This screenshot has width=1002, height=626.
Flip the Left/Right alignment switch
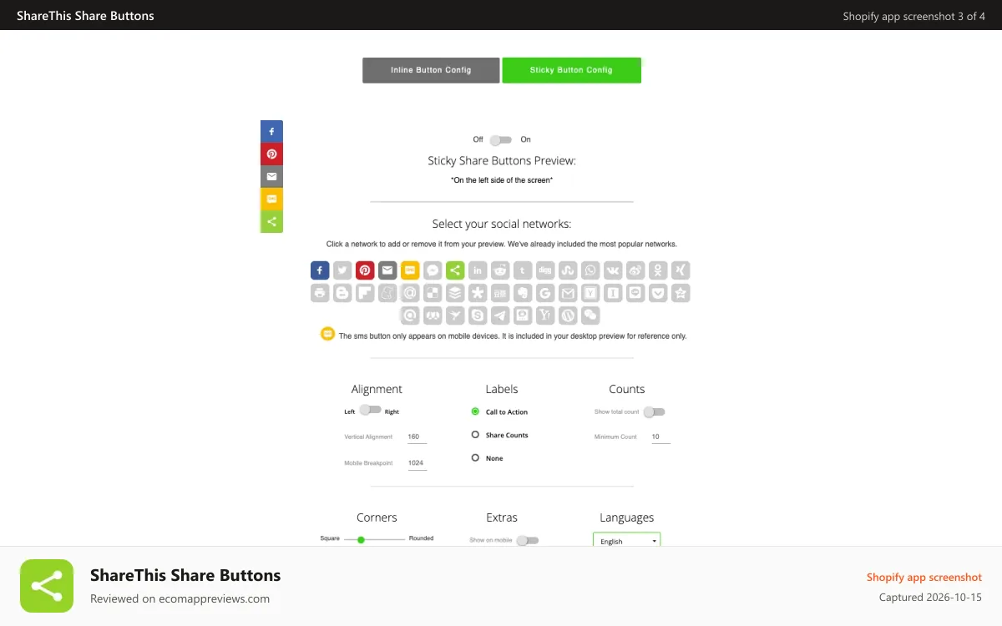pos(371,411)
